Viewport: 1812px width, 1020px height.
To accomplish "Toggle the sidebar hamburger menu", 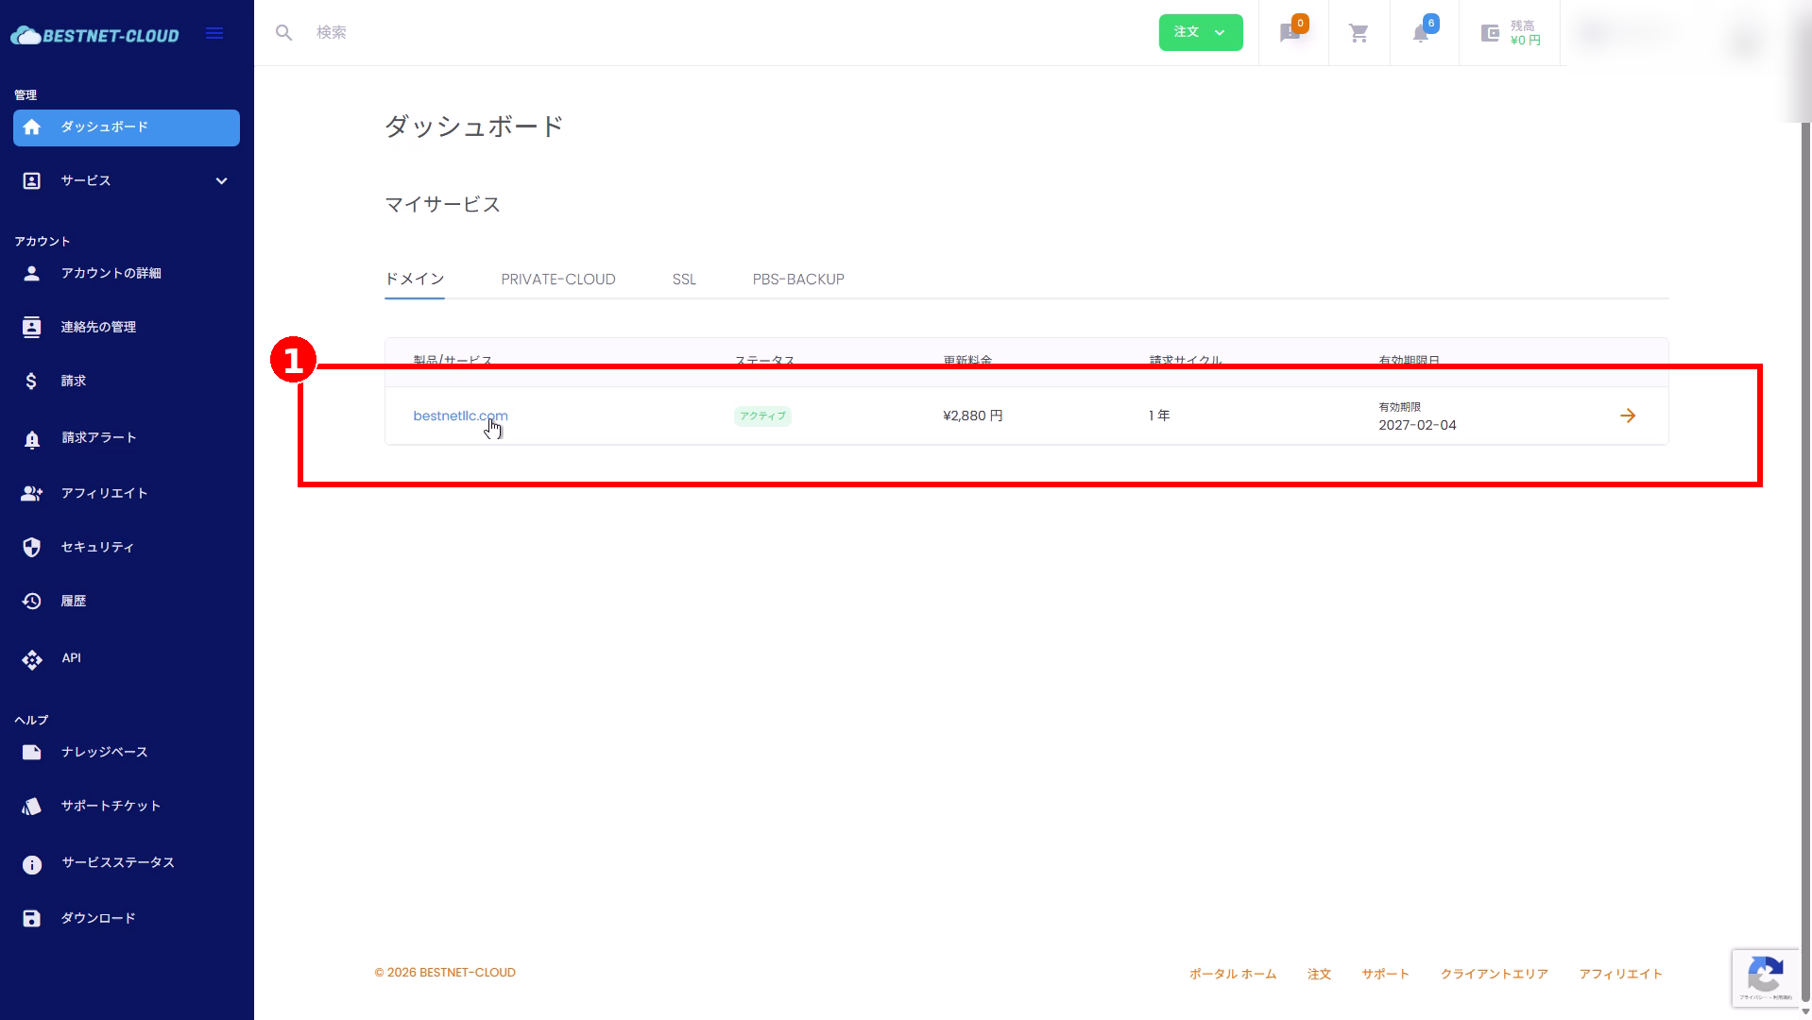I will [214, 34].
